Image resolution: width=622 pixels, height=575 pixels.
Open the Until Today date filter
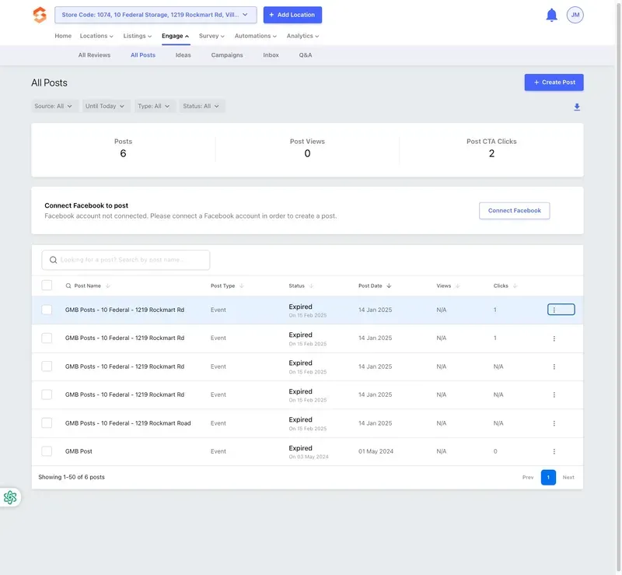tap(106, 106)
